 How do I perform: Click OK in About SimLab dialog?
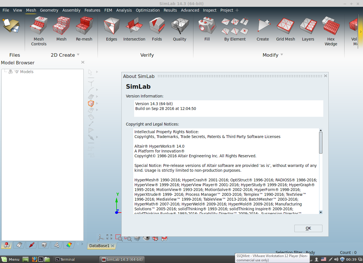pyautogui.click(x=308, y=228)
